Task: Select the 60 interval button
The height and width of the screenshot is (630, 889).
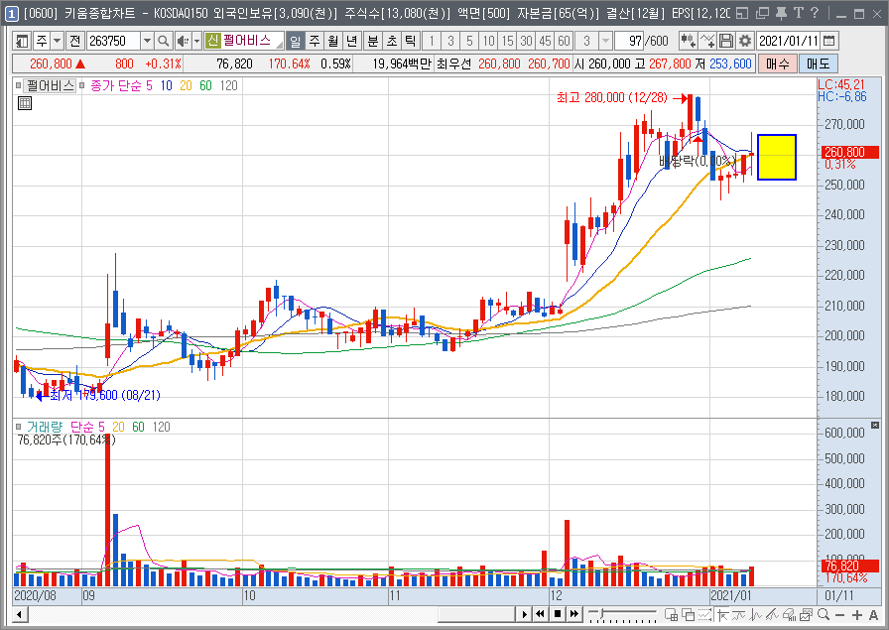Action: (x=564, y=41)
